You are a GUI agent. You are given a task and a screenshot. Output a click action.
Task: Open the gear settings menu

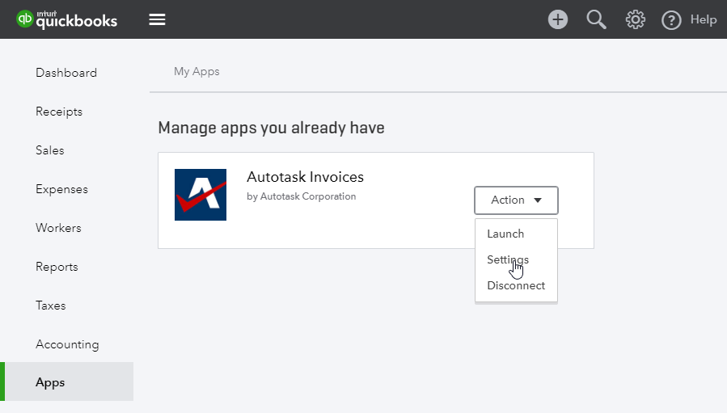[635, 19]
